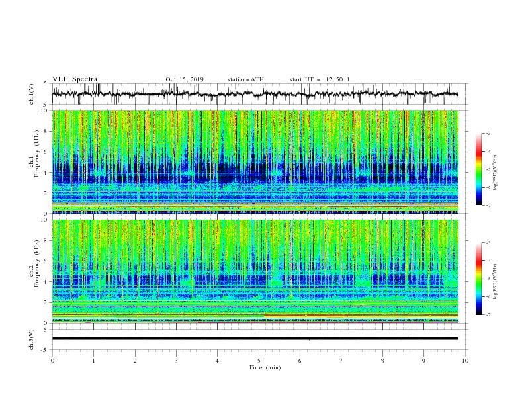Click the "station=ATH" header label
This screenshot has height=405, width=524.
tap(245, 79)
